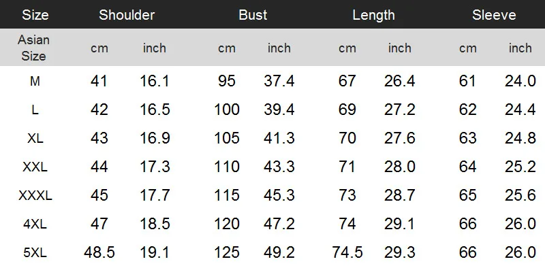Click the Sleeve column header
The height and width of the screenshot is (268, 545).
(494, 15)
